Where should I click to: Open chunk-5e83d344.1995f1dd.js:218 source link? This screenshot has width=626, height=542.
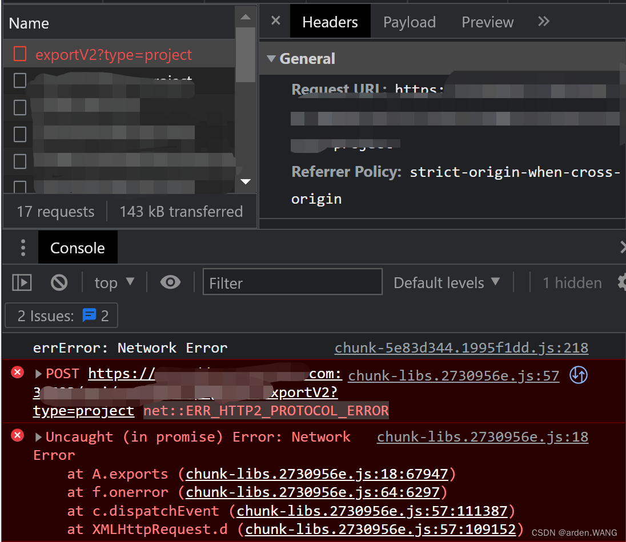pos(461,347)
